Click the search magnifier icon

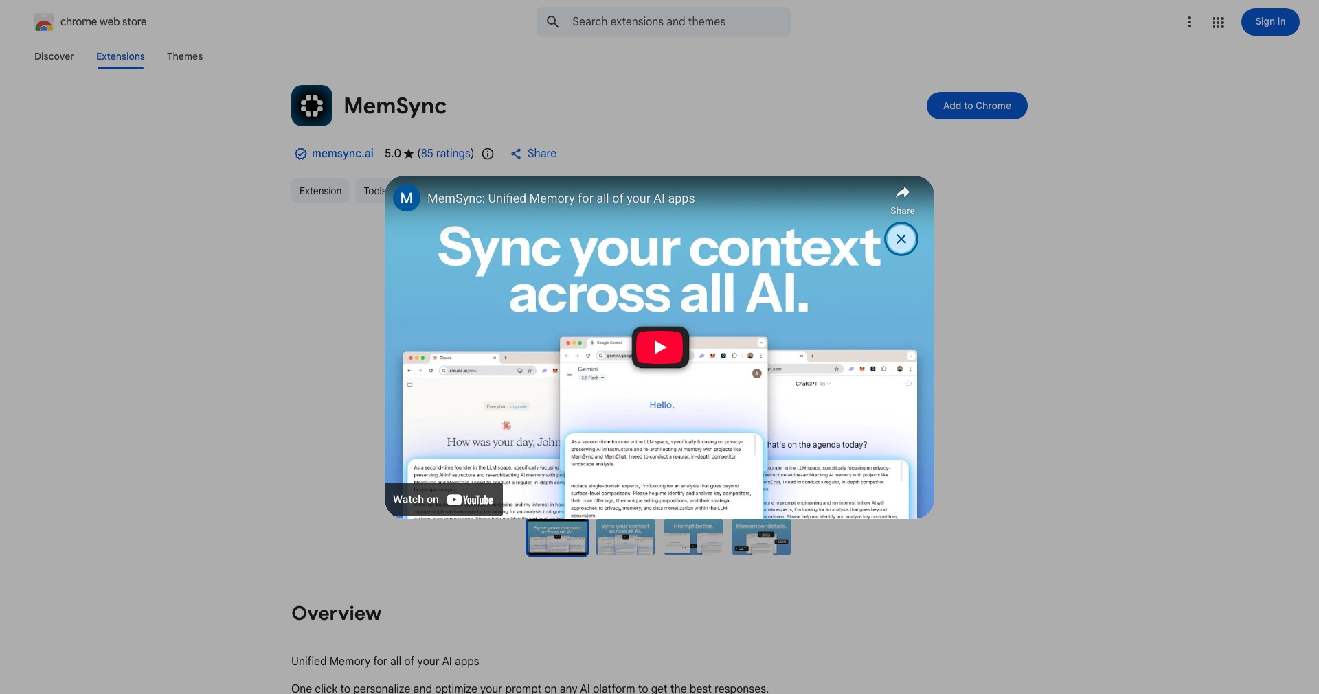point(552,22)
